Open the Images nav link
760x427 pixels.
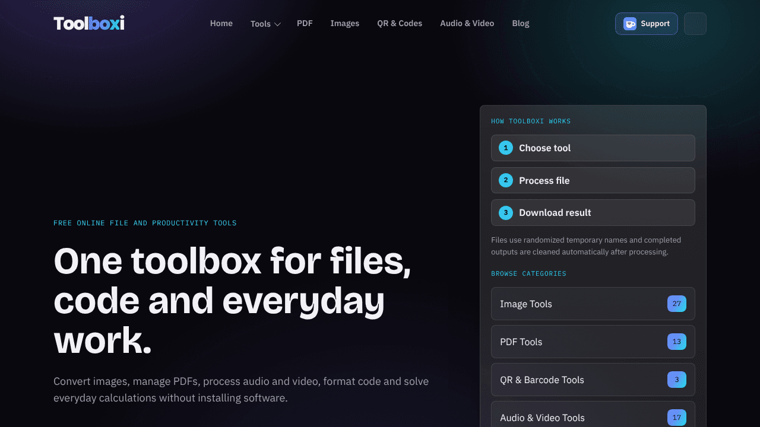[x=345, y=24]
